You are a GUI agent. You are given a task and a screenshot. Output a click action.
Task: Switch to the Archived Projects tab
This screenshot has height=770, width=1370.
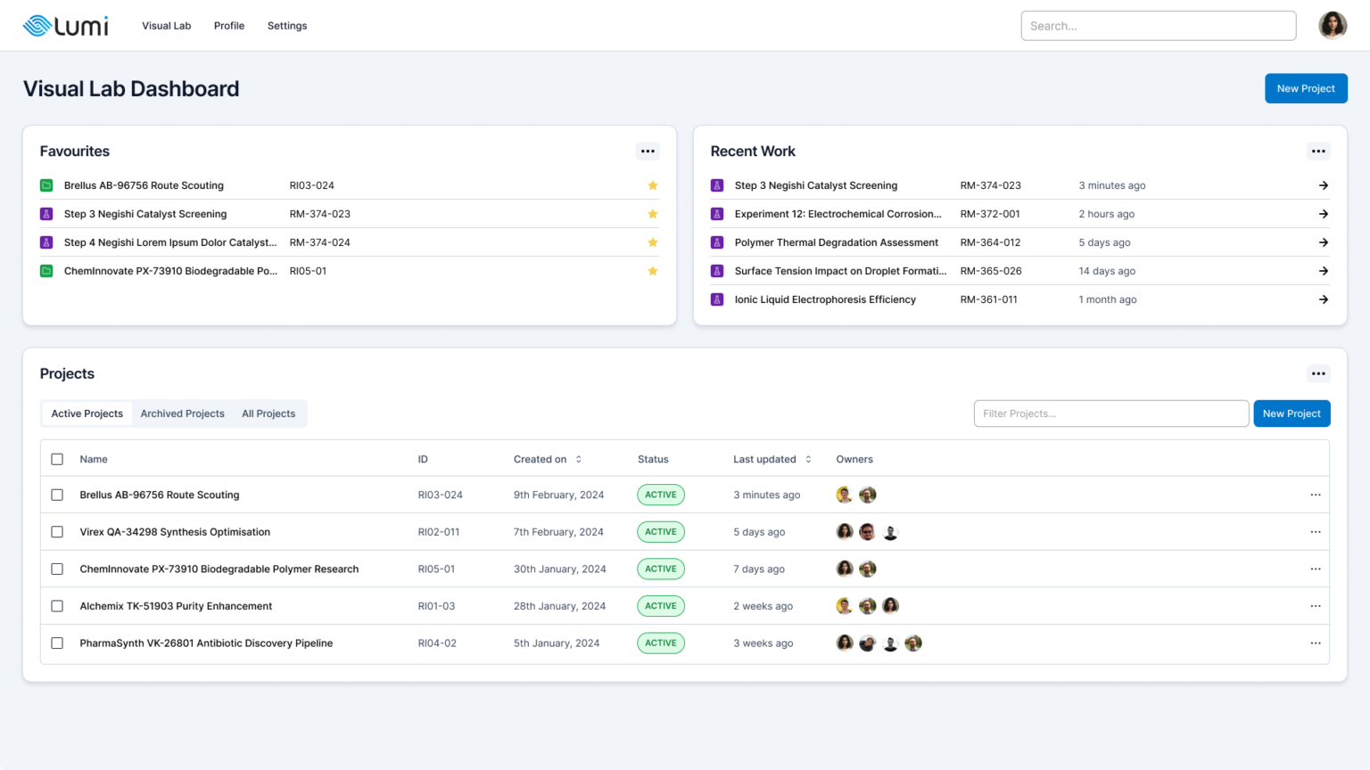(182, 413)
